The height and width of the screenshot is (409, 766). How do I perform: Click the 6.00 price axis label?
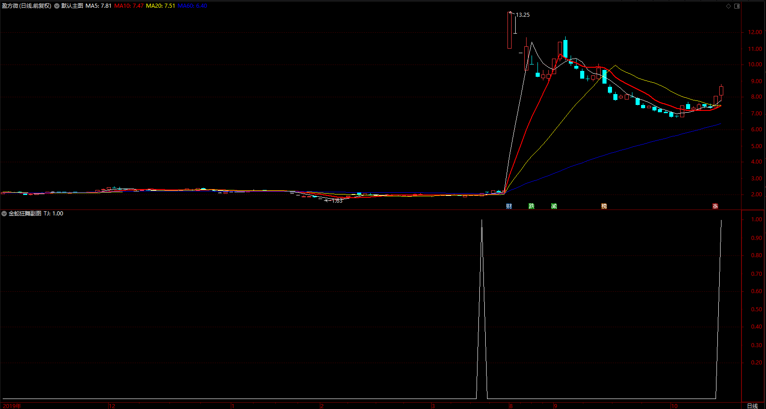757,130
